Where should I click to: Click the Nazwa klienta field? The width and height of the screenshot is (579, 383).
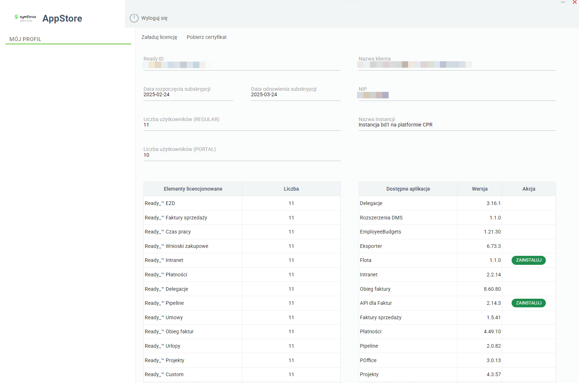(457, 63)
